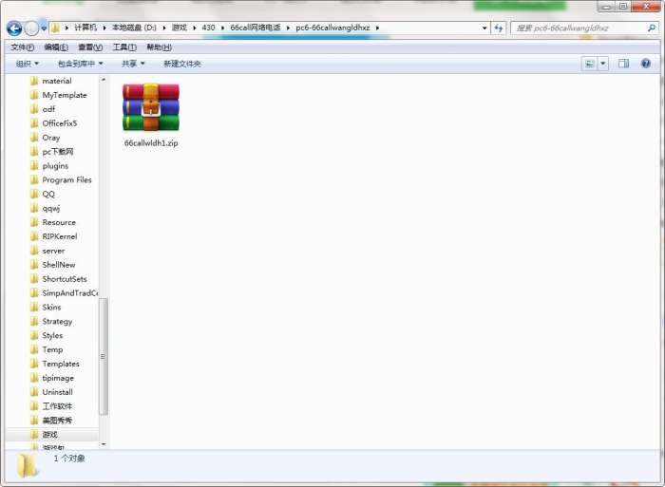This screenshot has height=487, width=665.
Task: Select the Oray folder
Action: (x=51, y=138)
